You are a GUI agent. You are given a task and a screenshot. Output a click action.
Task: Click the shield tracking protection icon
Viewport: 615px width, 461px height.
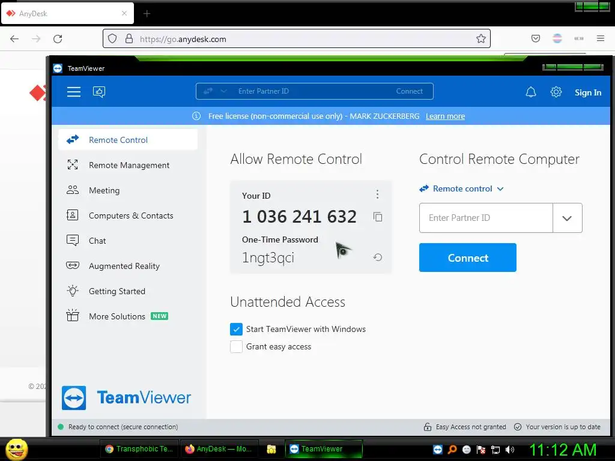(x=112, y=38)
